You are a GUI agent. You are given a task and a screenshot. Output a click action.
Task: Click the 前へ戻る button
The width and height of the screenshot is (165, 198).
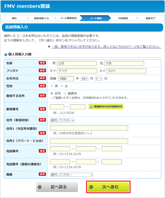click(x=57, y=187)
